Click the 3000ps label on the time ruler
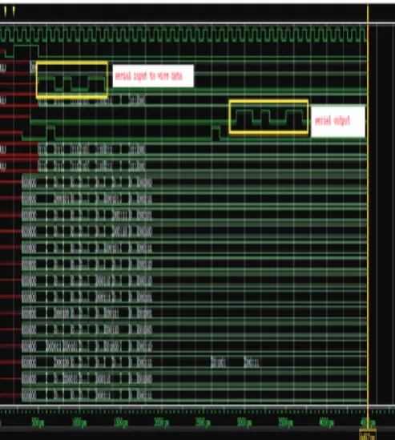The width and height of the screenshot is (395, 440). [244, 422]
